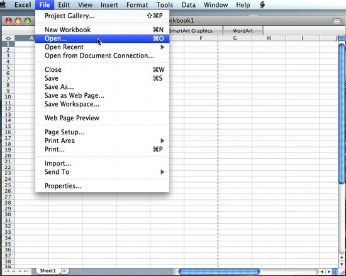Select column G header
Image resolution: width=346 pixels, height=276 pixels.
click(x=235, y=38)
